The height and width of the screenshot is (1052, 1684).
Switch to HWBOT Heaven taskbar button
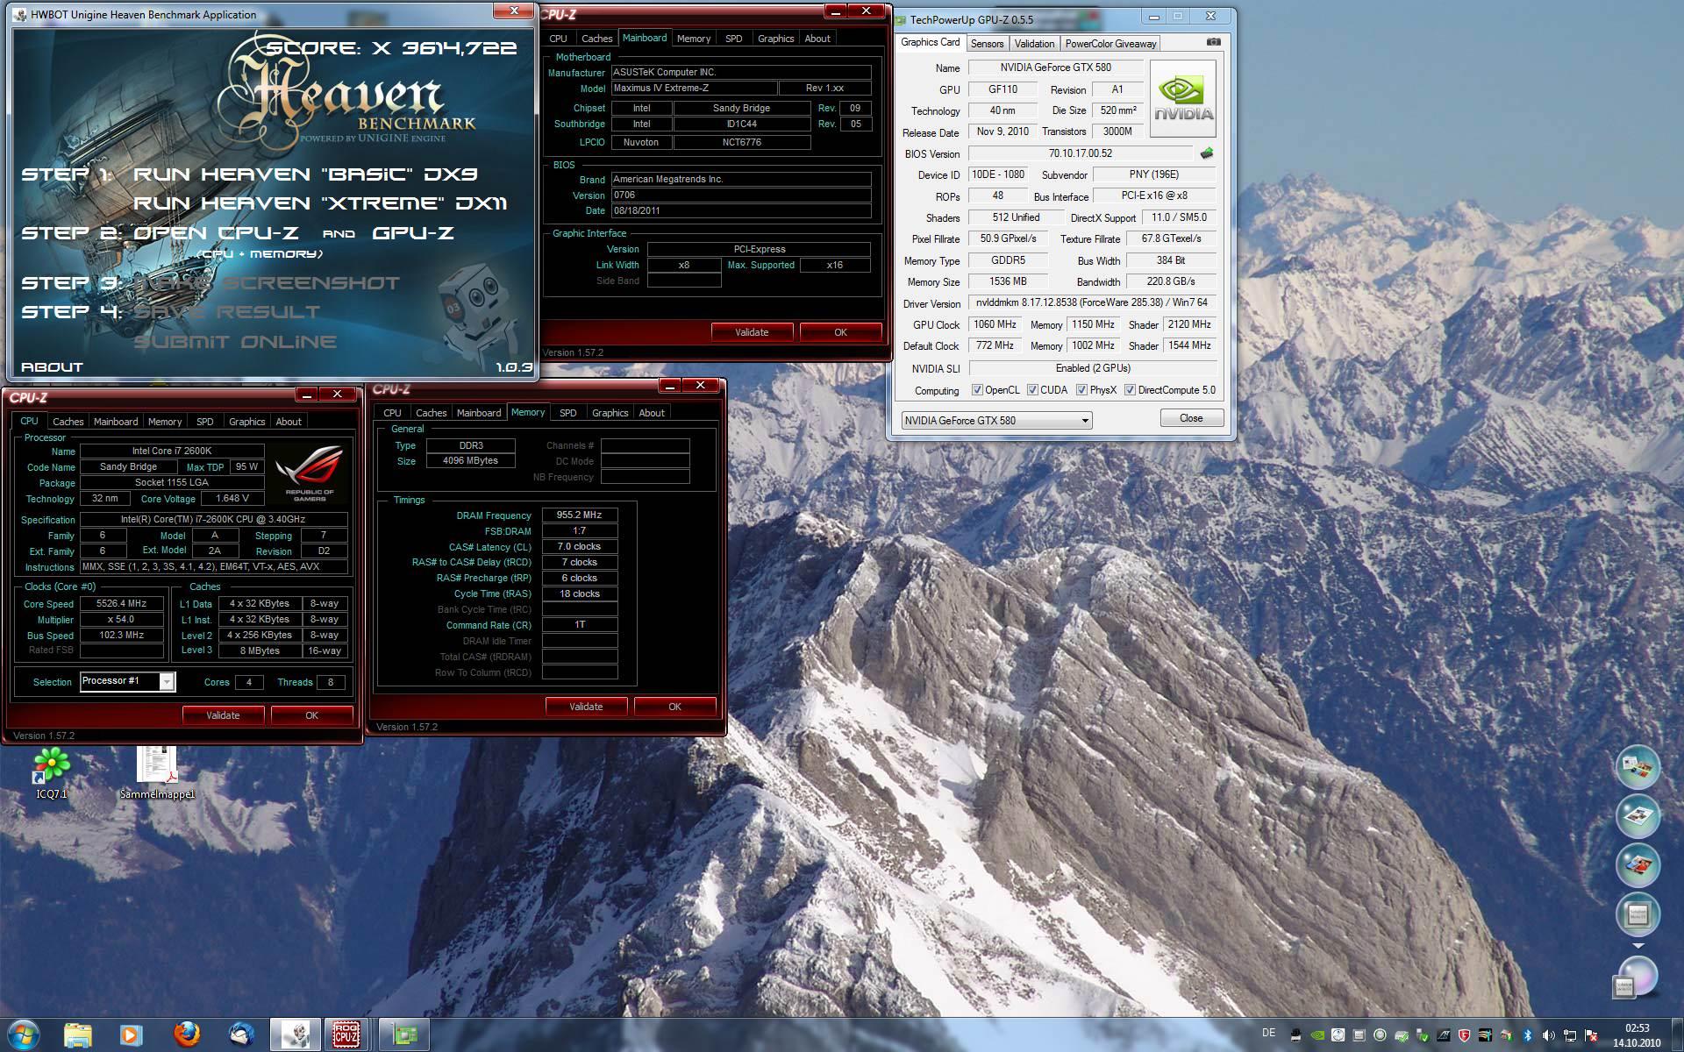tap(296, 1035)
